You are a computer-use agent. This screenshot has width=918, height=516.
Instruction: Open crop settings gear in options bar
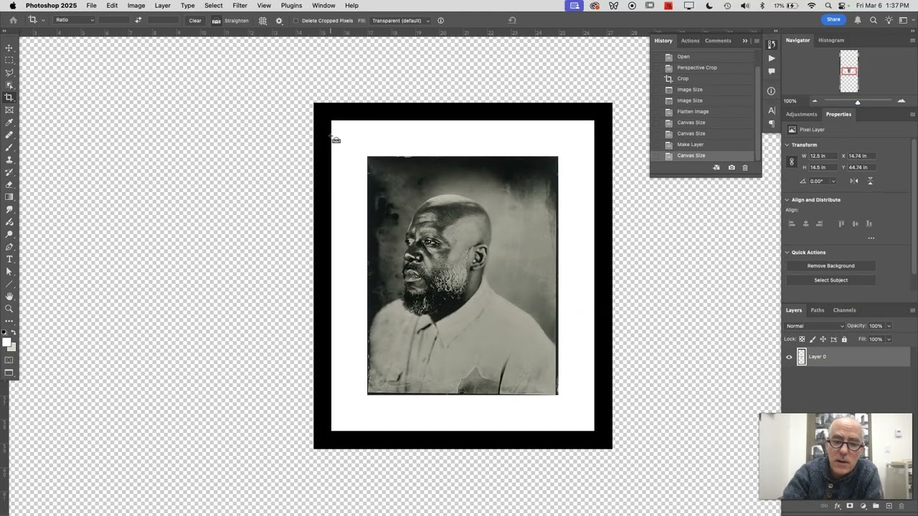[279, 20]
